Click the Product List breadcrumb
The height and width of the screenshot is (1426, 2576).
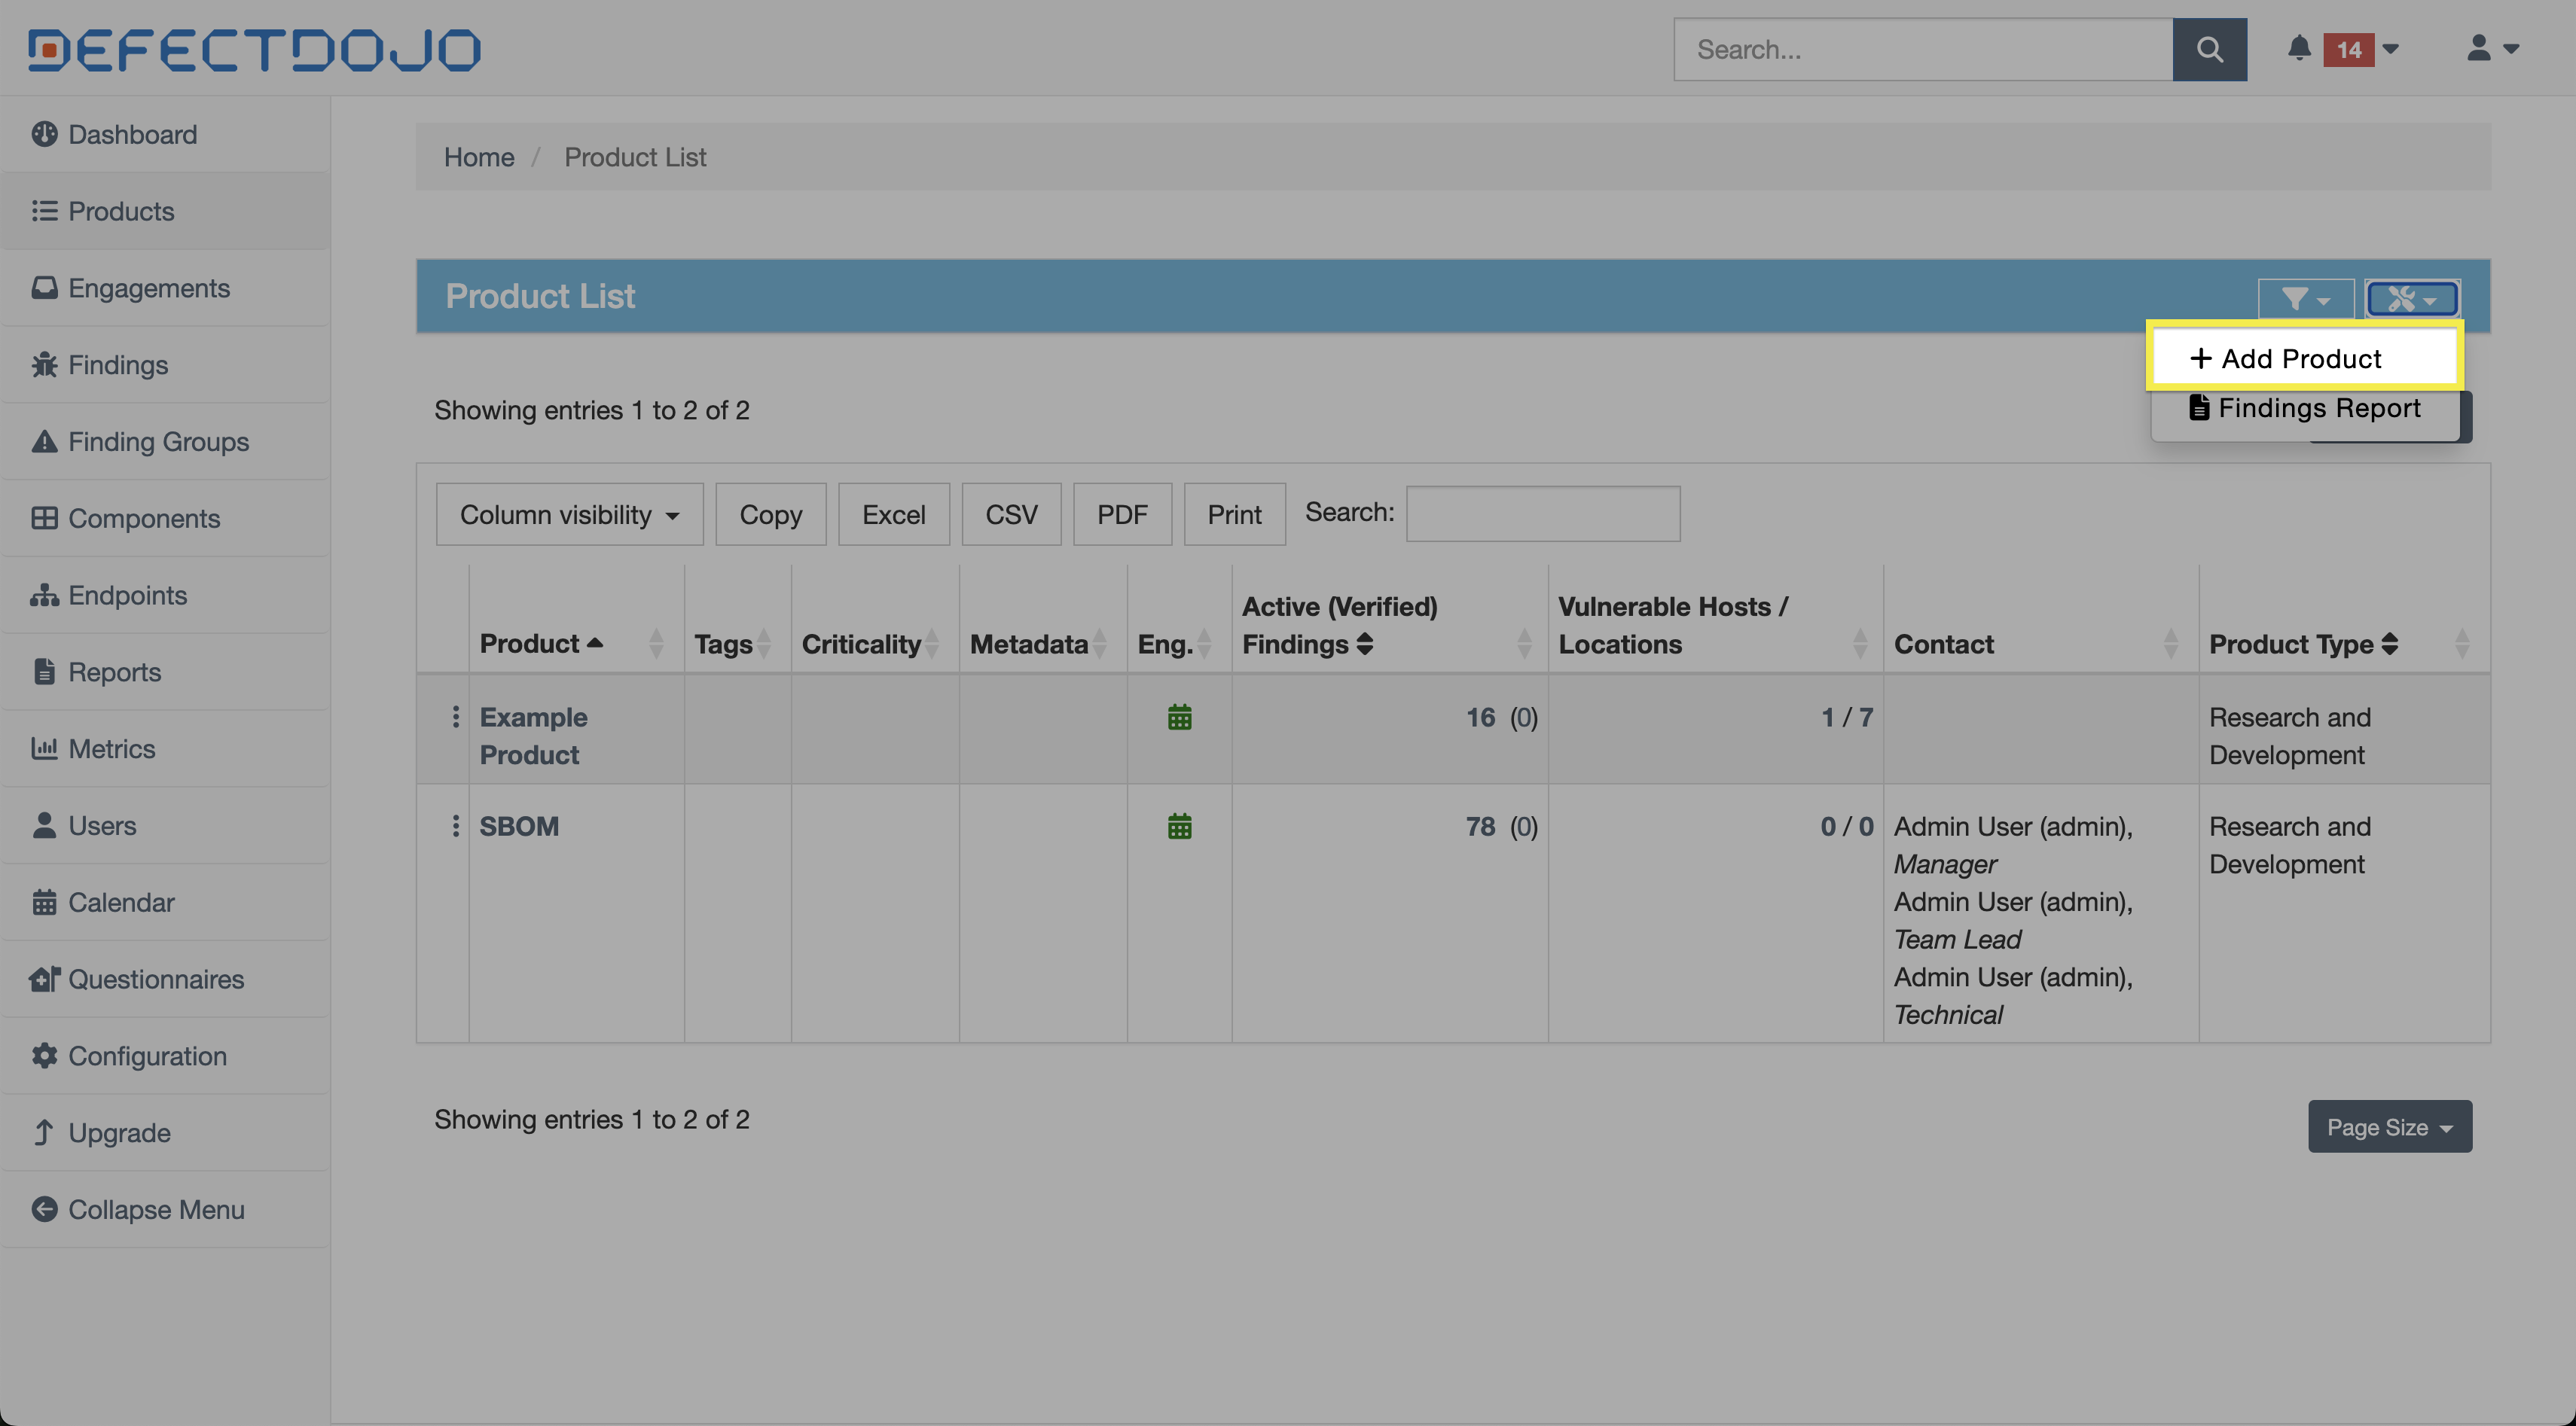click(635, 157)
